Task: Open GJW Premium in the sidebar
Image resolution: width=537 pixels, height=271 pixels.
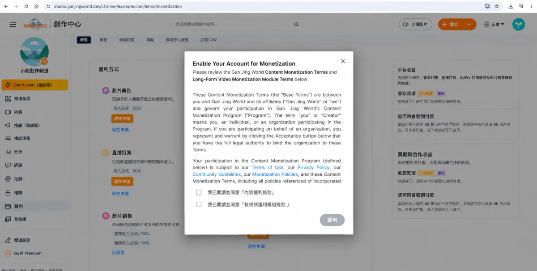Action: tap(35, 253)
